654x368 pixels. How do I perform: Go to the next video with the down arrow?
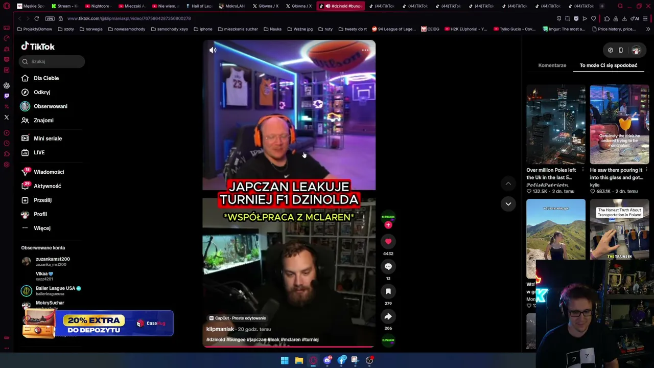[x=508, y=204]
